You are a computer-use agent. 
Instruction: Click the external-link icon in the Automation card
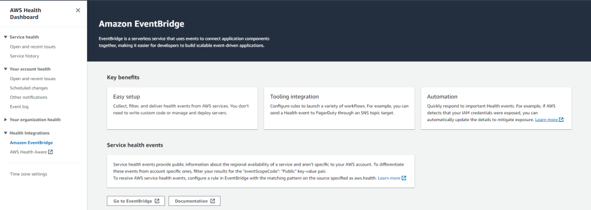point(561,119)
